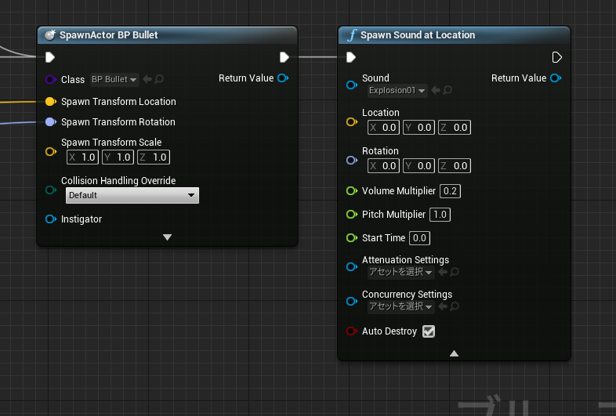This screenshot has width=616, height=416.
Task: Click Concurrency Settings pin
Action: pos(352,302)
